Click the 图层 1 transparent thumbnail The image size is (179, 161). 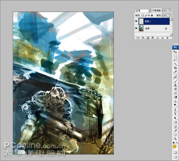[x=141, y=21]
